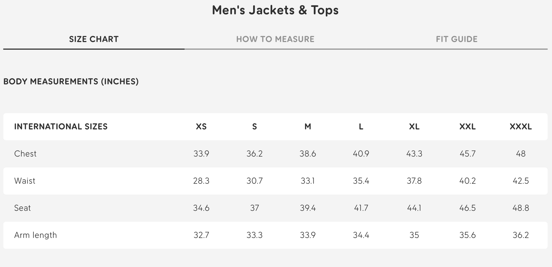Click the Chest row label
Viewport: 552px width, 267px height.
pyautogui.click(x=25, y=154)
